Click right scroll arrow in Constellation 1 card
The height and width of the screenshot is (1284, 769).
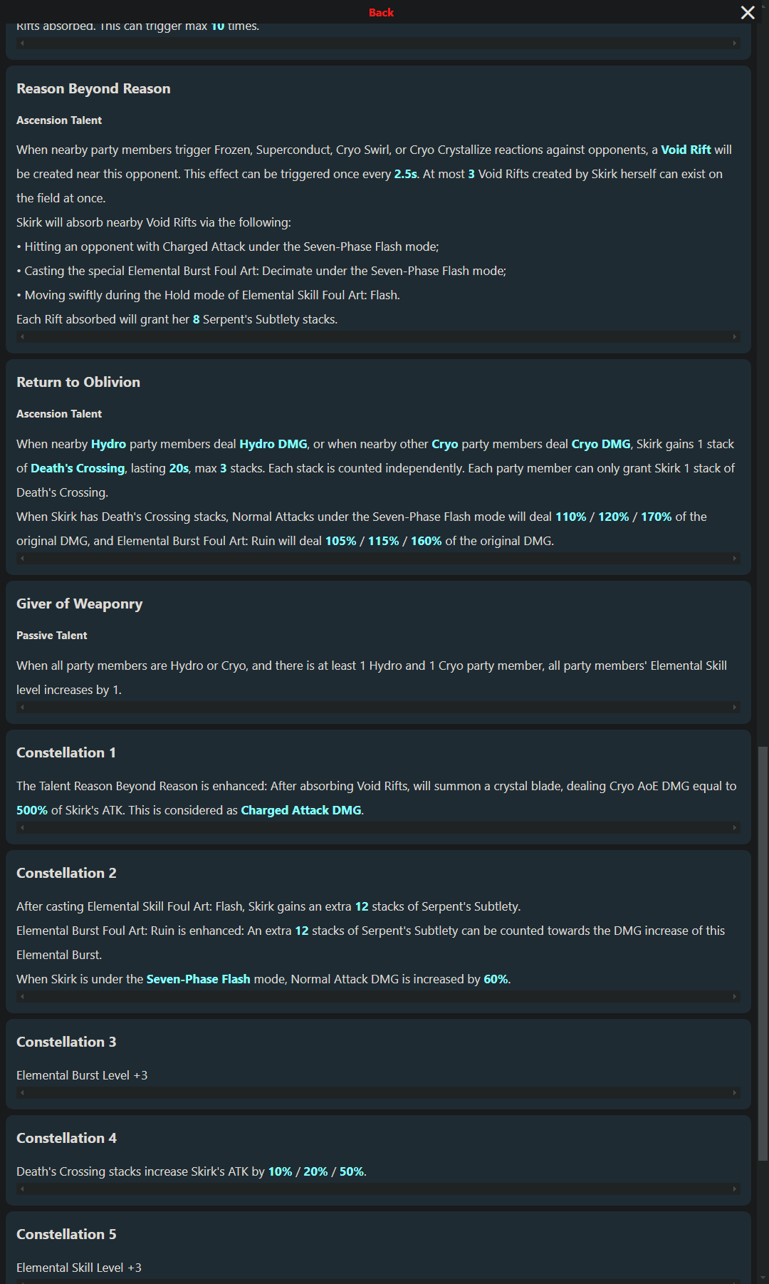735,828
